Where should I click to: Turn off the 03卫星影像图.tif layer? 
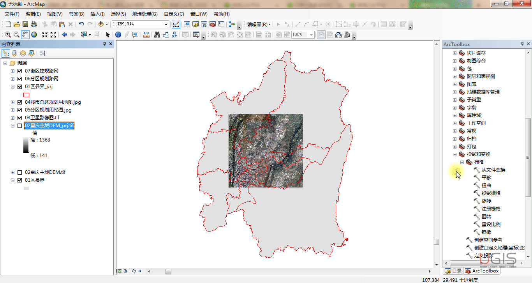click(x=20, y=118)
